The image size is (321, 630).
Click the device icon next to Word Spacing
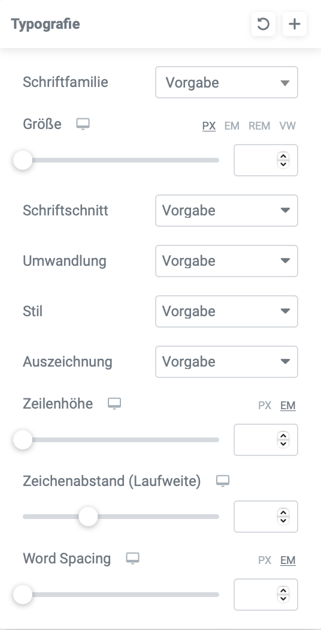132,559
